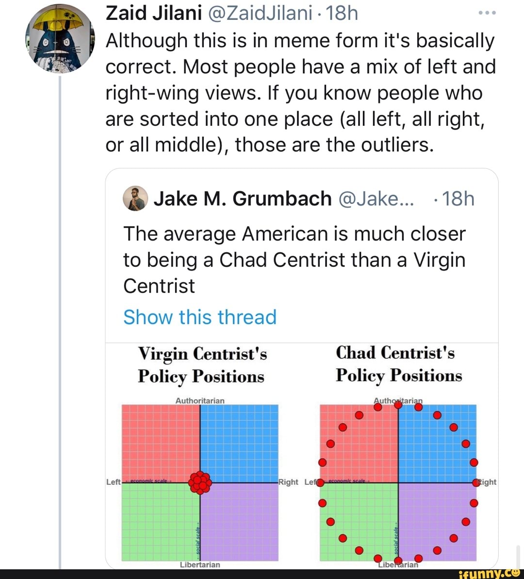Click the "Chad Centrist's Policy Positions" title
Viewport: 524px width, 579px height.
point(398,364)
